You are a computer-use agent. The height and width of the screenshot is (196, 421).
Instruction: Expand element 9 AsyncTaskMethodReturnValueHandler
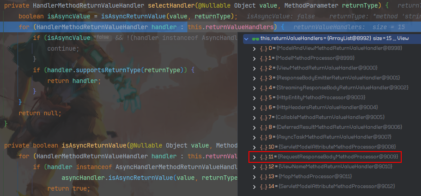tap(254, 137)
